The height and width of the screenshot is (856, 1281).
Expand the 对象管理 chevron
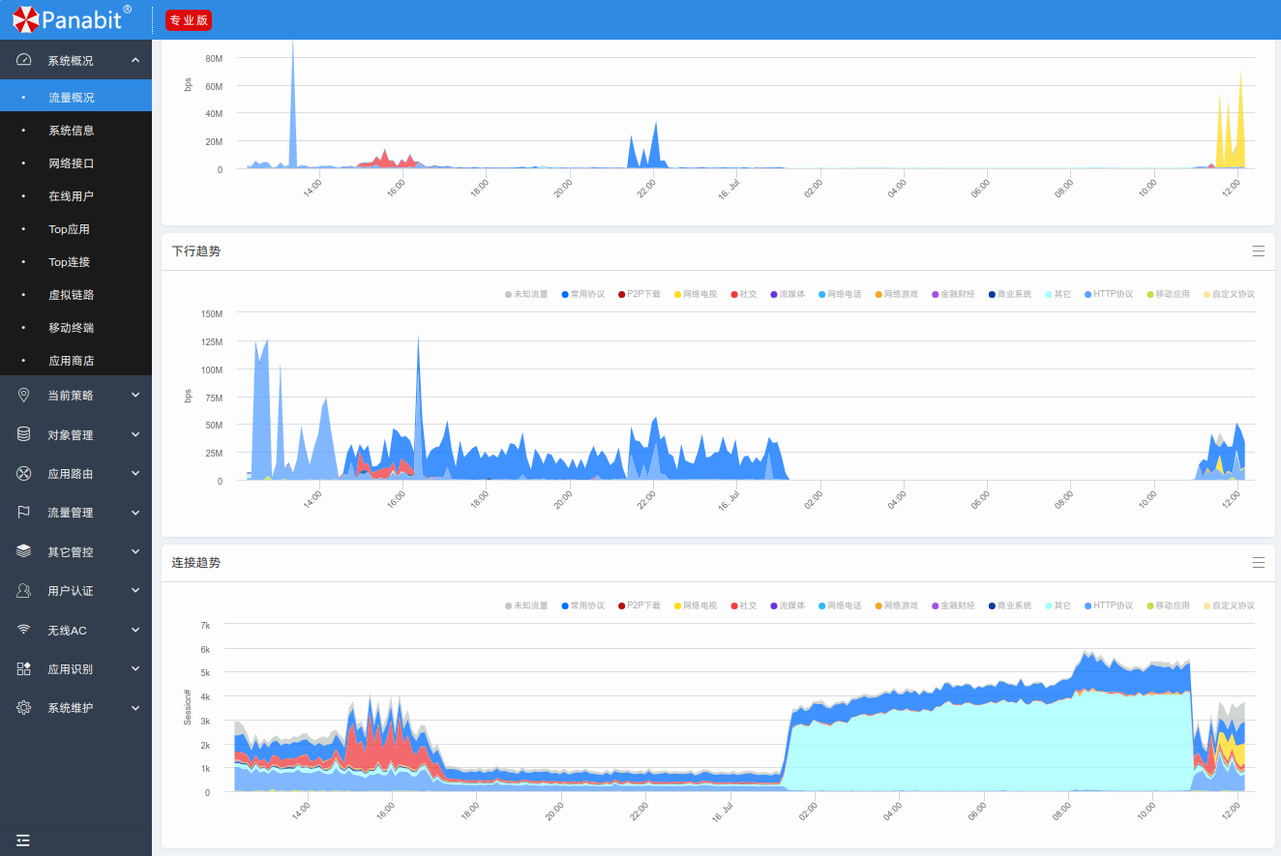pos(135,434)
